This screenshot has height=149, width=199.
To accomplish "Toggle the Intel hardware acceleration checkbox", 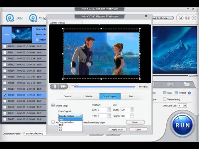I will coord(165,93).
